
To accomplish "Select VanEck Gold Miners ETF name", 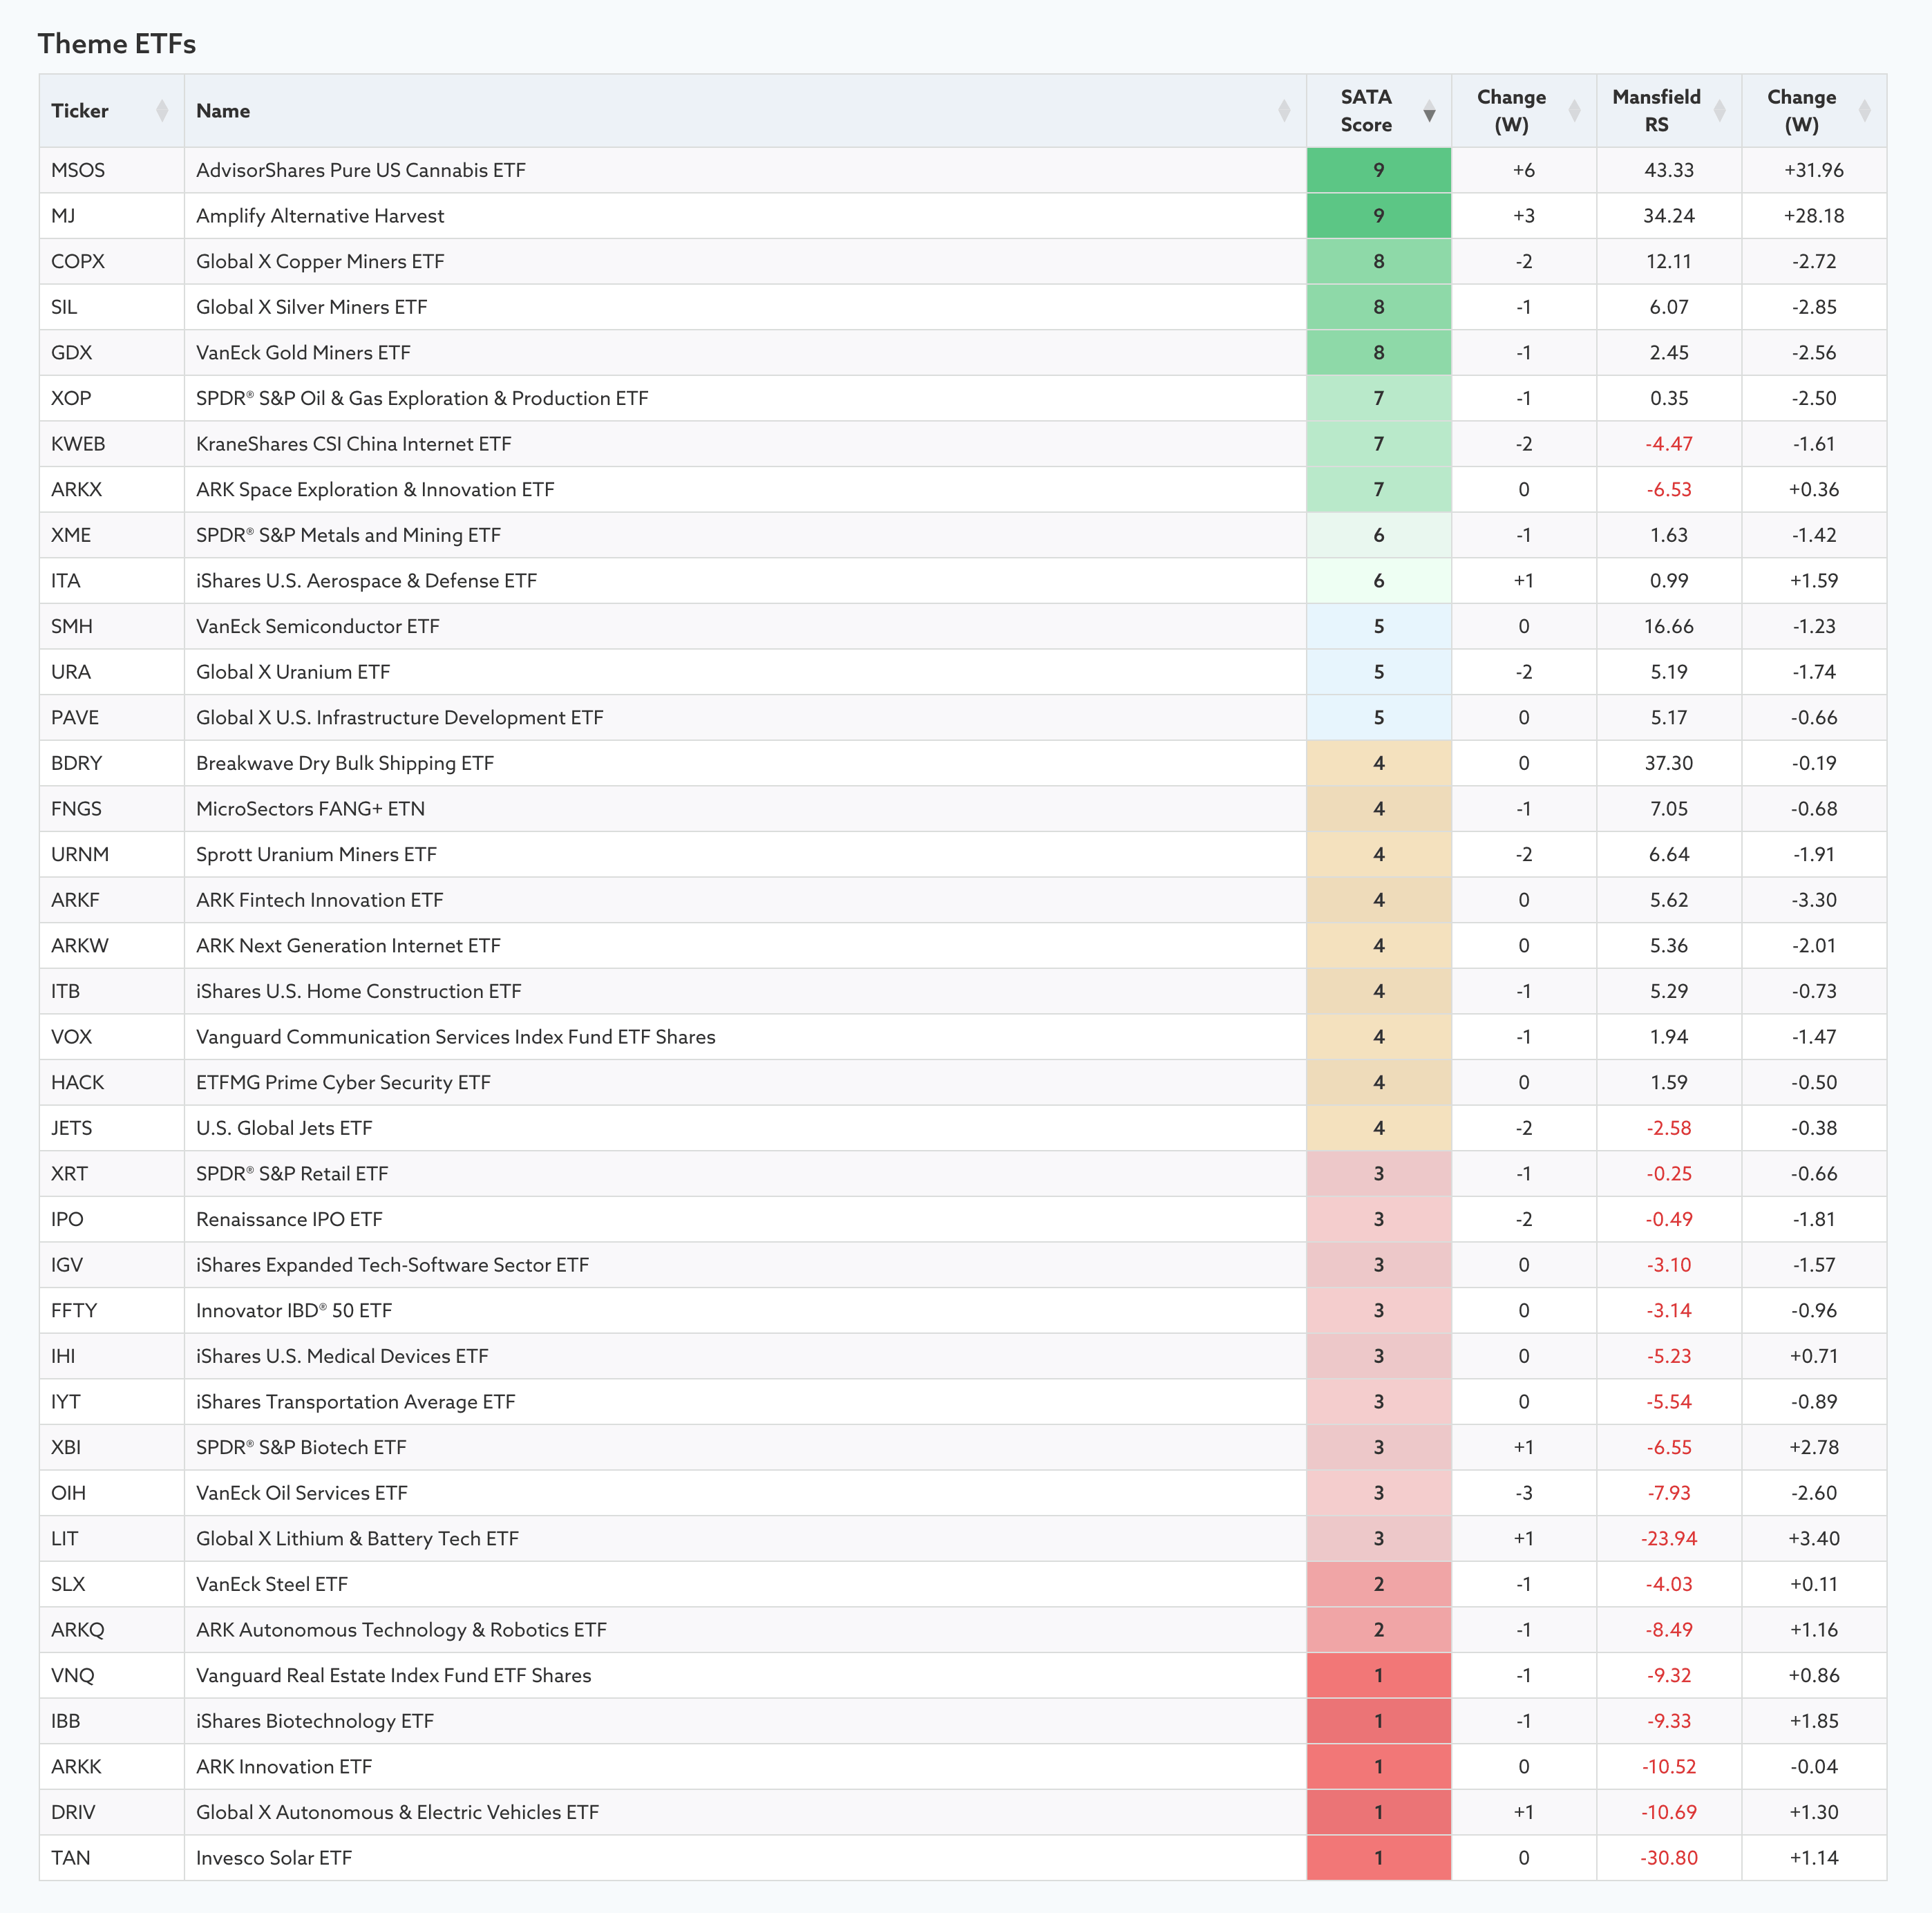I will 303,353.
